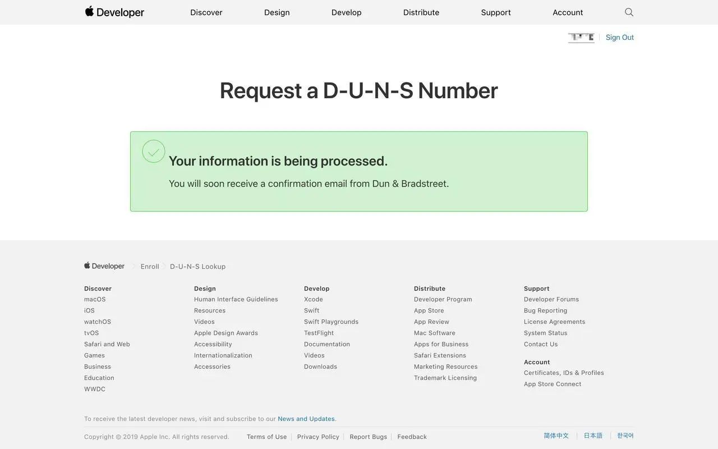Open Certificates, IDs & Profiles link

pyautogui.click(x=564, y=373)
